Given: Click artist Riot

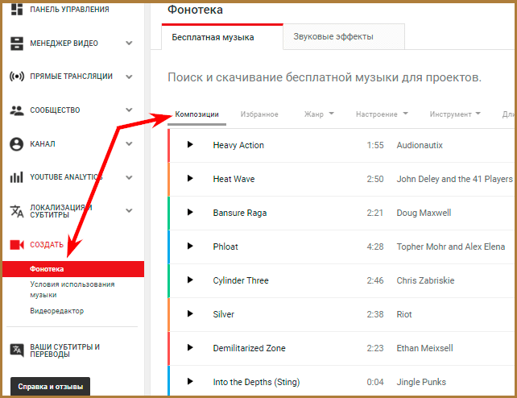Looking at the screenshot, I should (x=404, y=314).
